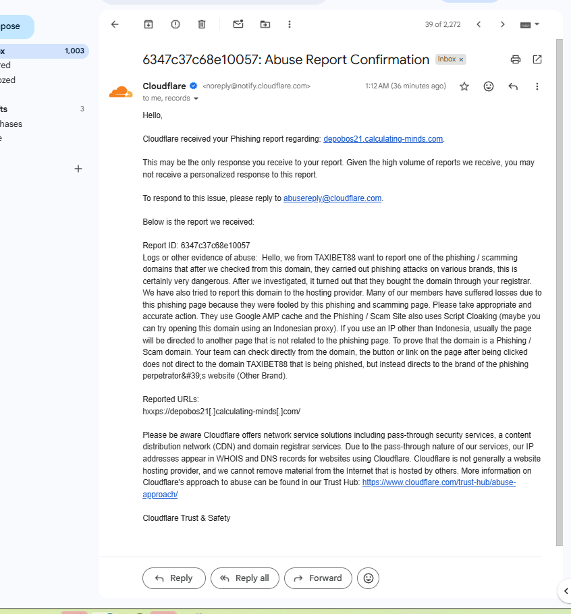Open the input tools keyboard dropdown
Image resolution: width=571 pixels, height=614 pixels.
pos(529,25)
